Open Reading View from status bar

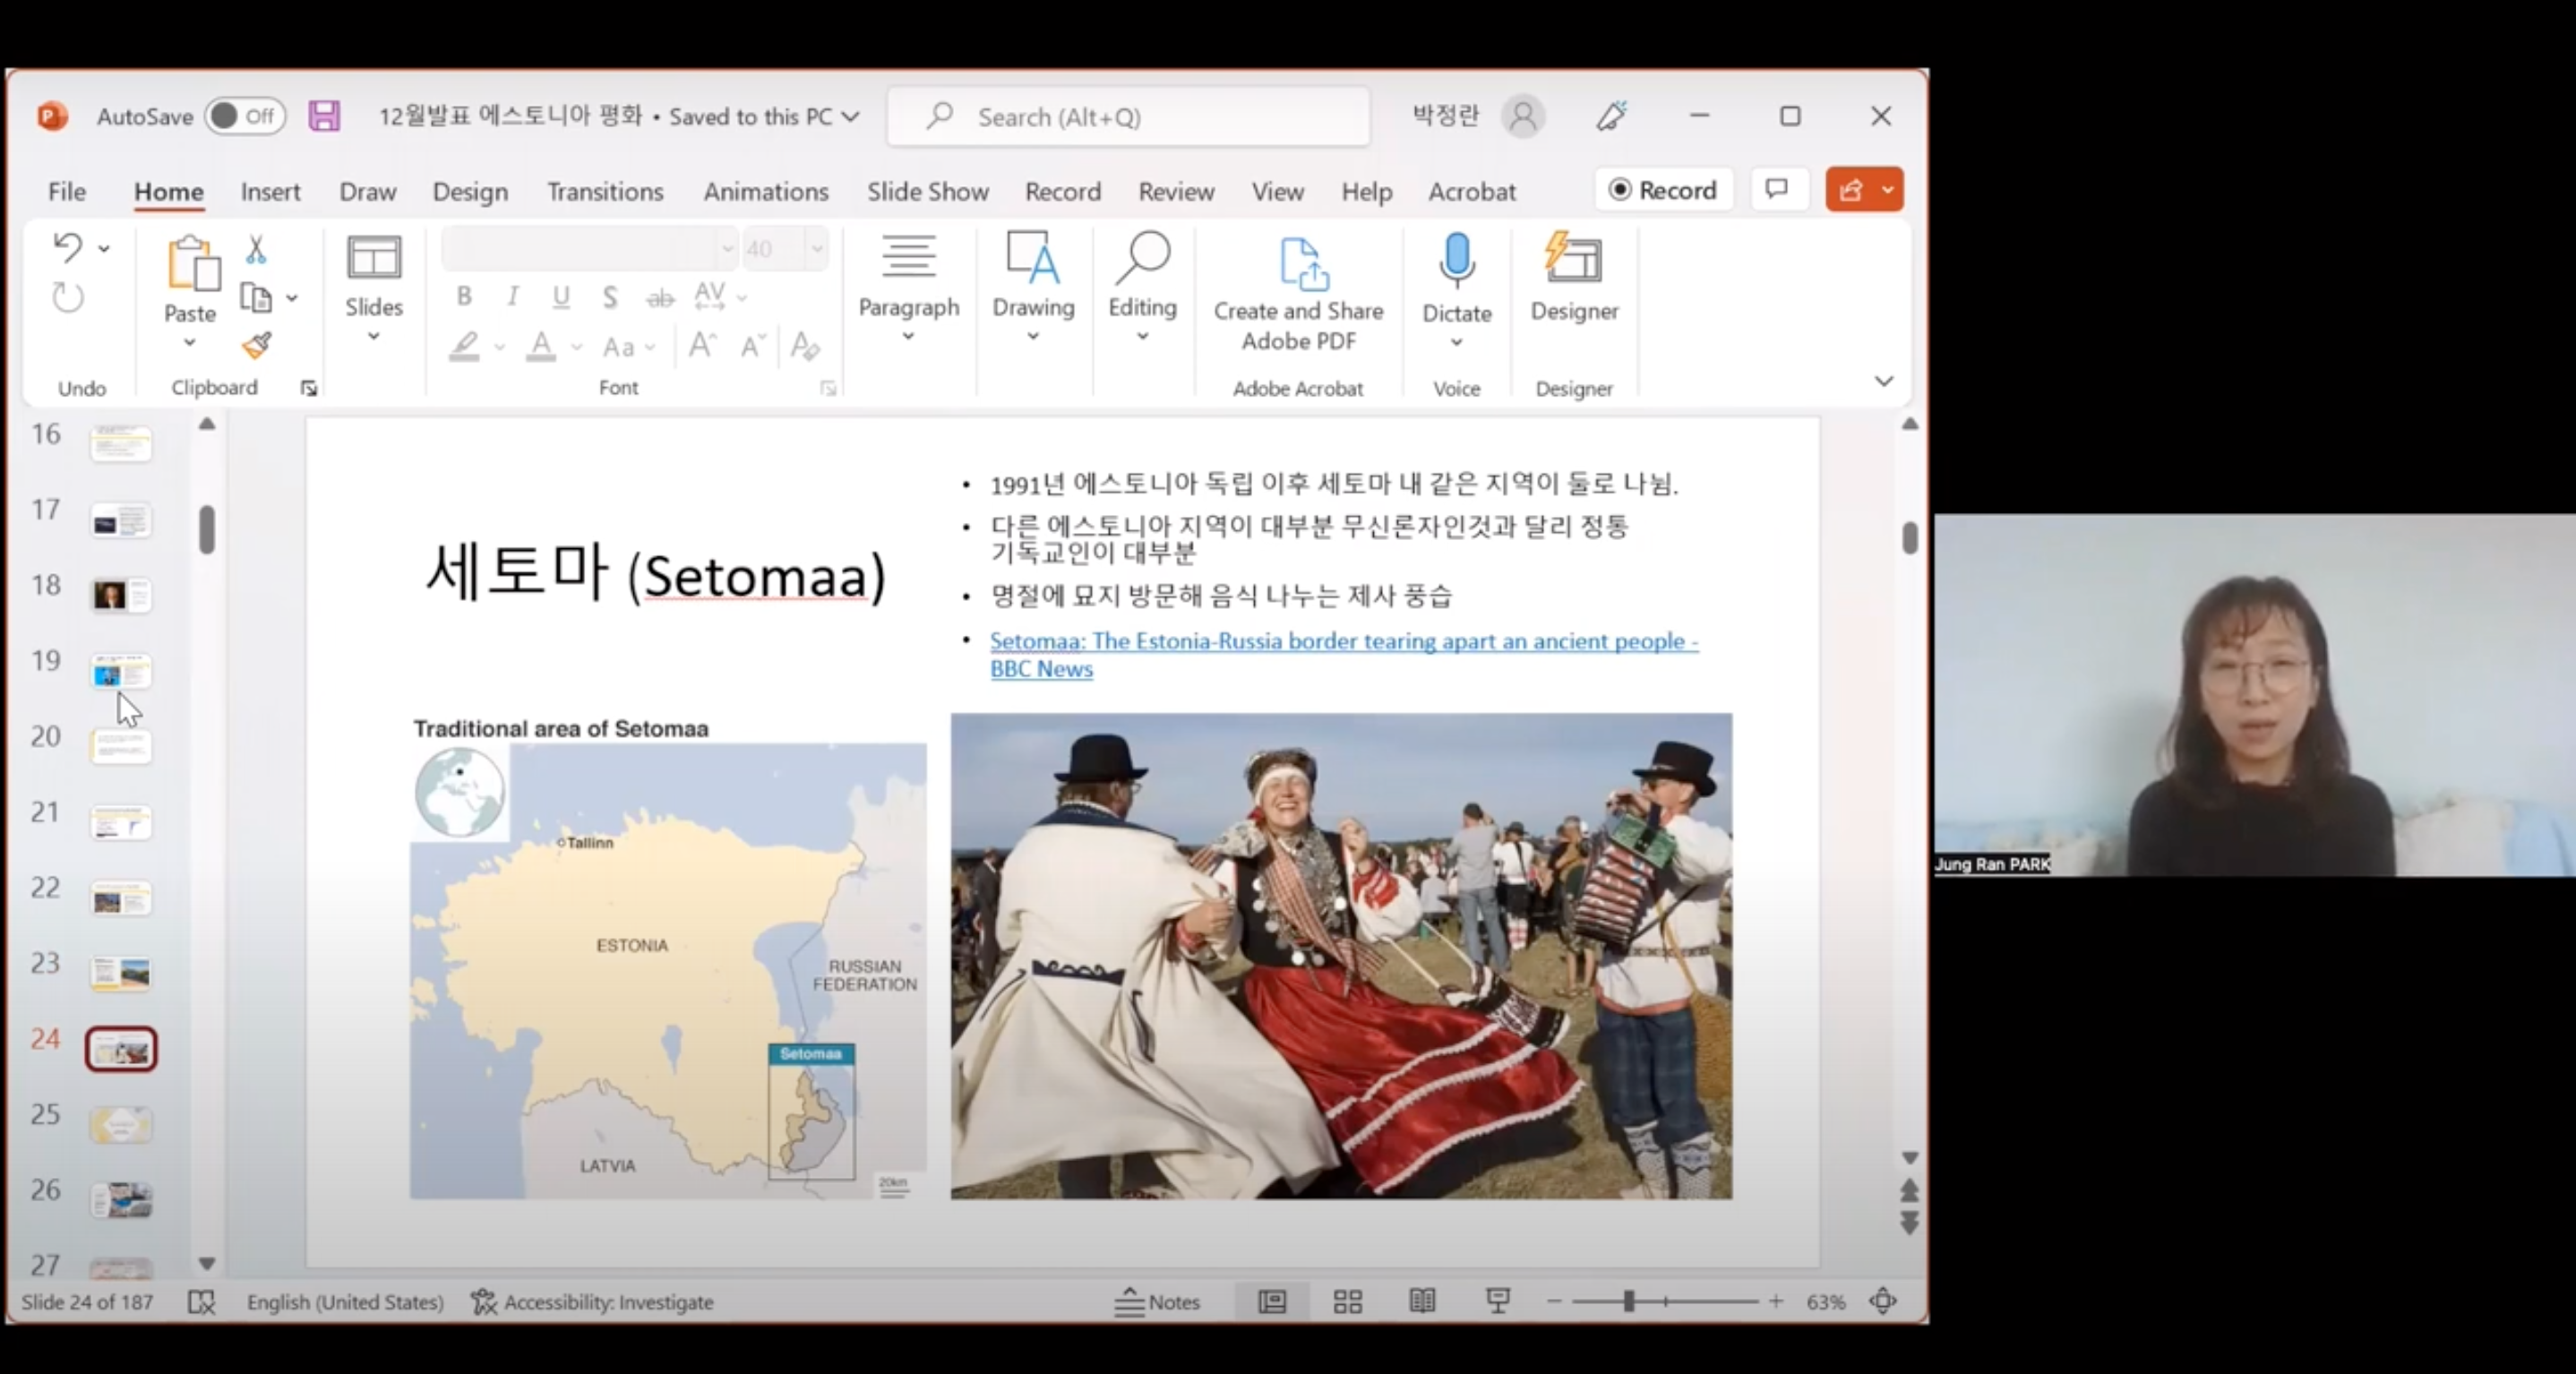pos(1422,1301)
